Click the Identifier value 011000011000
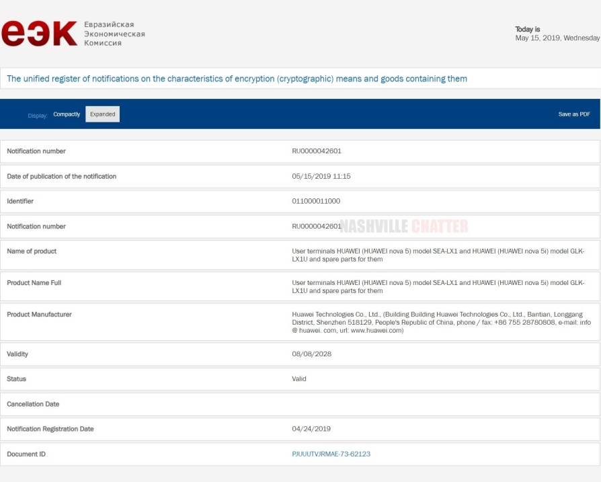Screen dimensions: 601x482 316,201
